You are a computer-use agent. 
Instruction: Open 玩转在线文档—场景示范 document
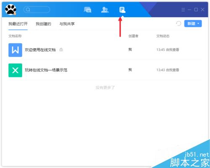coord(46,70)
